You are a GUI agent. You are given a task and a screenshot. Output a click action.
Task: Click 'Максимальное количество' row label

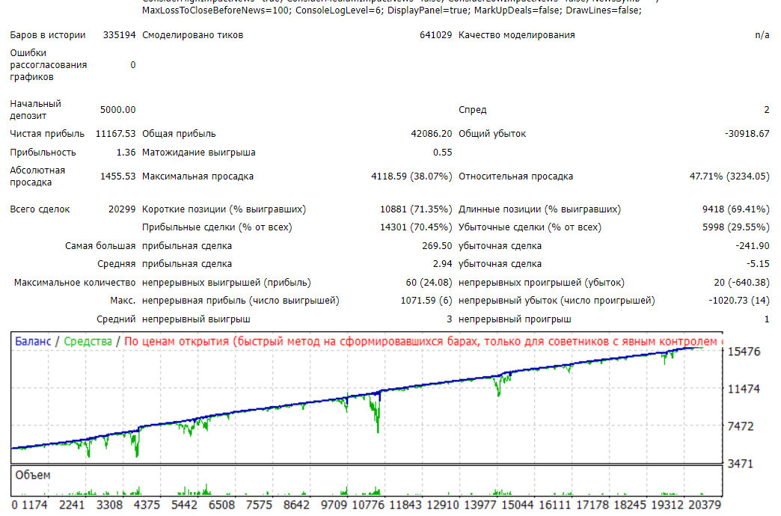(x=75, y=283)
